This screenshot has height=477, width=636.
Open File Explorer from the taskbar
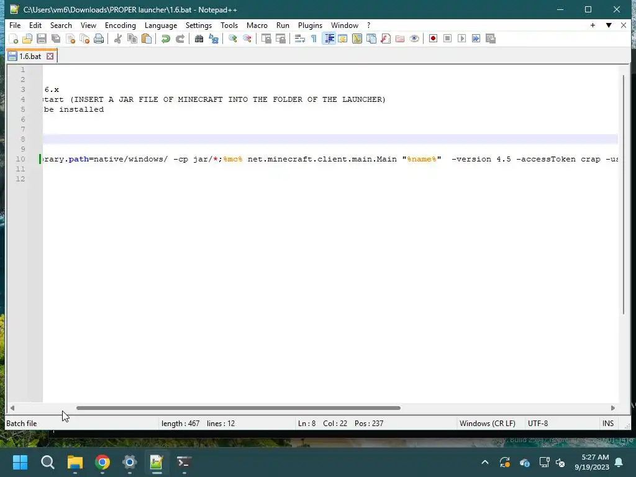click(x=75, y=462)
